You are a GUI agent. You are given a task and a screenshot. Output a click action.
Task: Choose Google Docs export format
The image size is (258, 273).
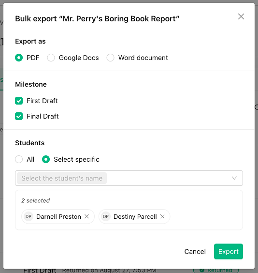[x=51, y=58]
